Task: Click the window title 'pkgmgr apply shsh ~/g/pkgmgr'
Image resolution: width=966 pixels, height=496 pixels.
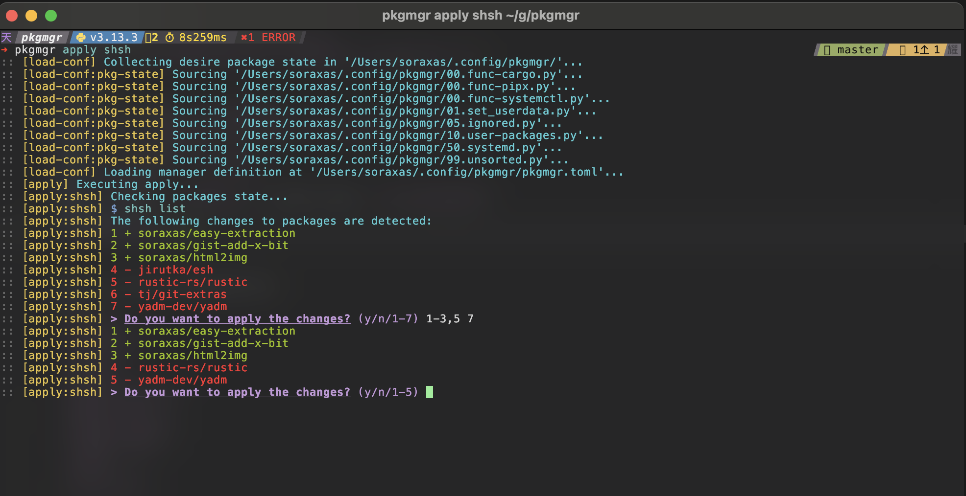Action: (x=481, y=16)
